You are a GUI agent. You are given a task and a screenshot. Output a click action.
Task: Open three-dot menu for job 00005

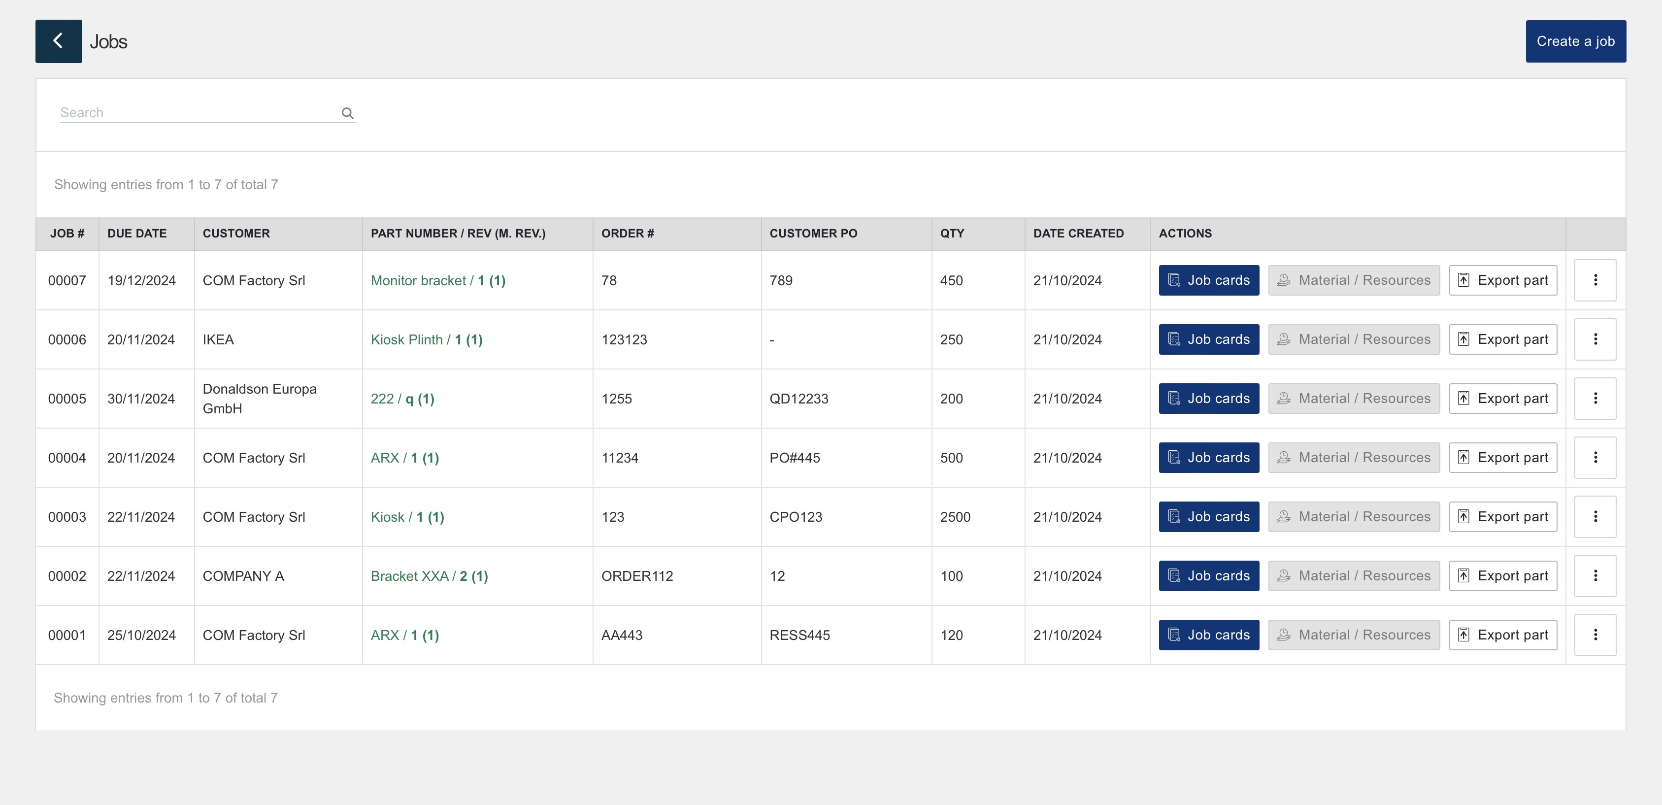[1595, 399]
